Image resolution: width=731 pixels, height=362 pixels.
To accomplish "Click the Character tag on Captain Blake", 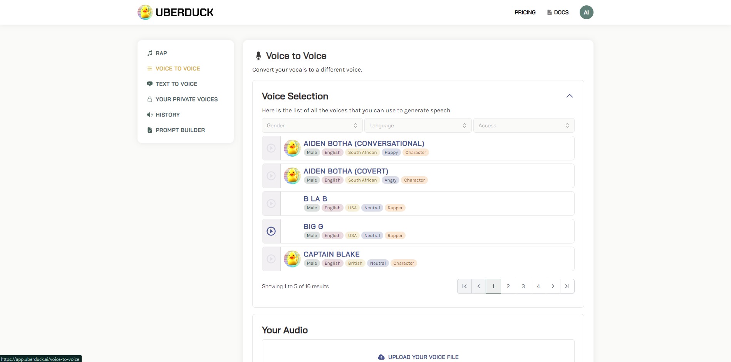I will (404, 263).
